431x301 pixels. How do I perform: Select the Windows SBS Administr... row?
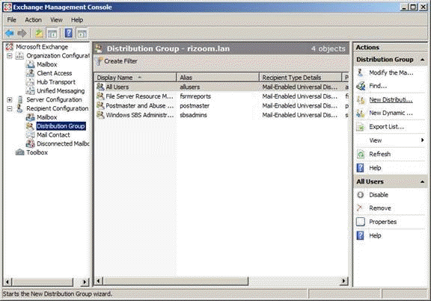tap(221, 115)
